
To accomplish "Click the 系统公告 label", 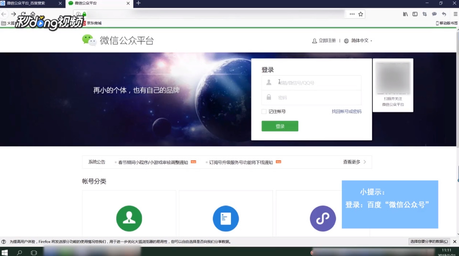I will (x=97, y=162).
